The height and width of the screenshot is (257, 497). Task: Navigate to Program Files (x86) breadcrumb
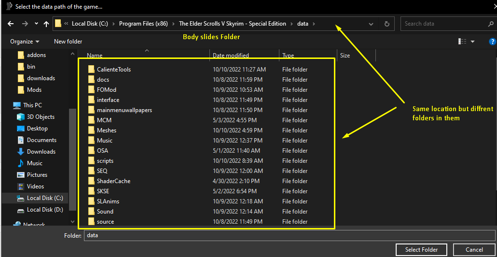pos(143,24)
